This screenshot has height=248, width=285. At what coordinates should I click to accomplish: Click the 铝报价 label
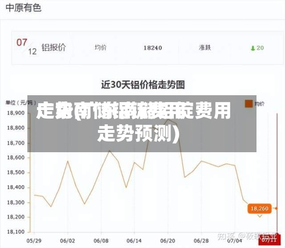pos(54,47)
